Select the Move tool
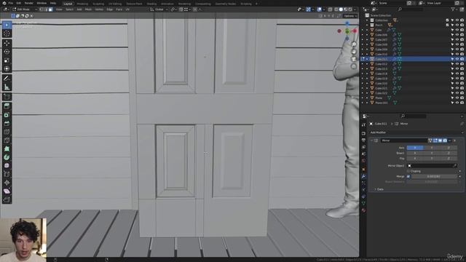The image size is (466, 262). click(x=7, y=44)
